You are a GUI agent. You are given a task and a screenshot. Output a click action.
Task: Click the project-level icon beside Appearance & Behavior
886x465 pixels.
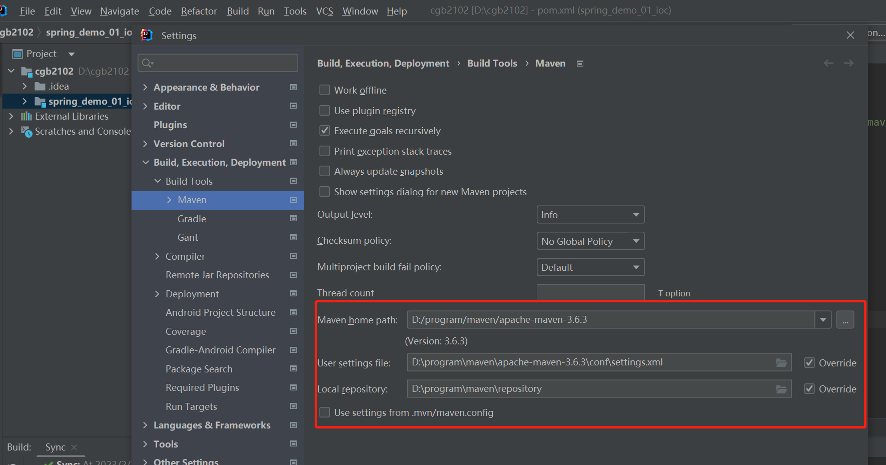293,87
